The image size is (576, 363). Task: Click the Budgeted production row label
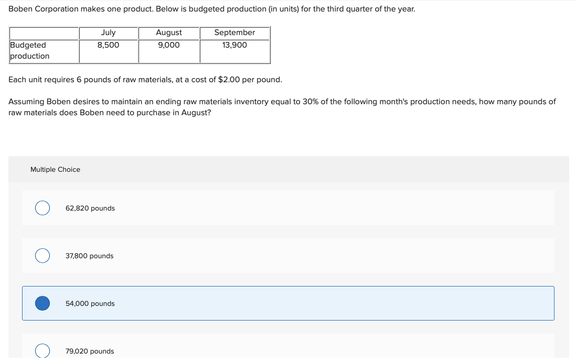click(x=31, y=50)
